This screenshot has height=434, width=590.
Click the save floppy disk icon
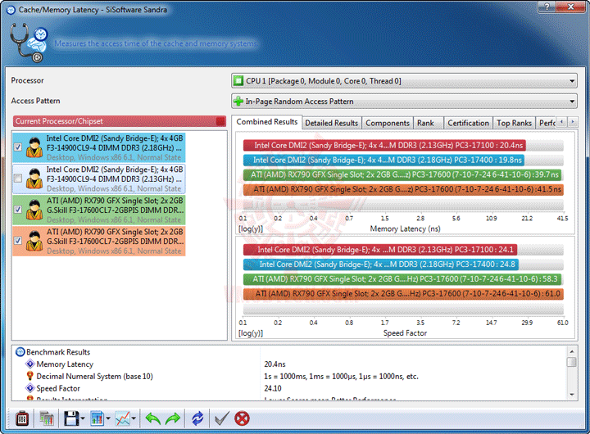[71, 418]
